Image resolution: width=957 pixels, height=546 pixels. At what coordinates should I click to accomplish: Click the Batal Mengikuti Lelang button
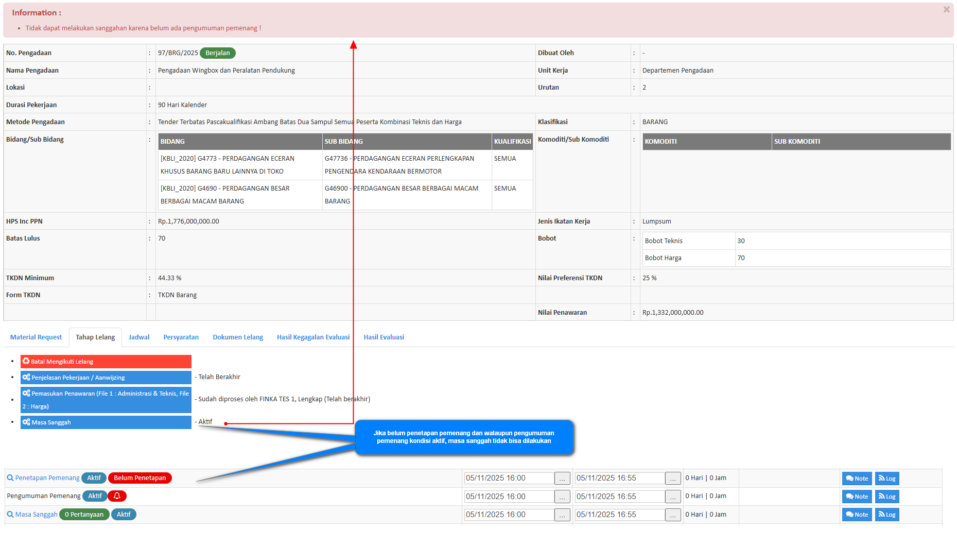[106, 362]
